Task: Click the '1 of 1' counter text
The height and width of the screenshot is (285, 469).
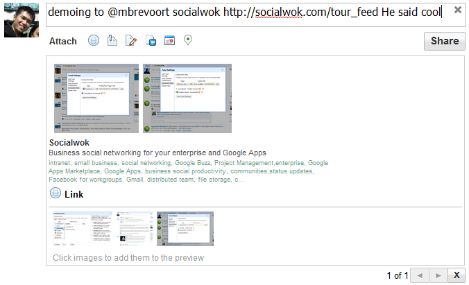Action: pyautogui.click(x=398, y=275)
